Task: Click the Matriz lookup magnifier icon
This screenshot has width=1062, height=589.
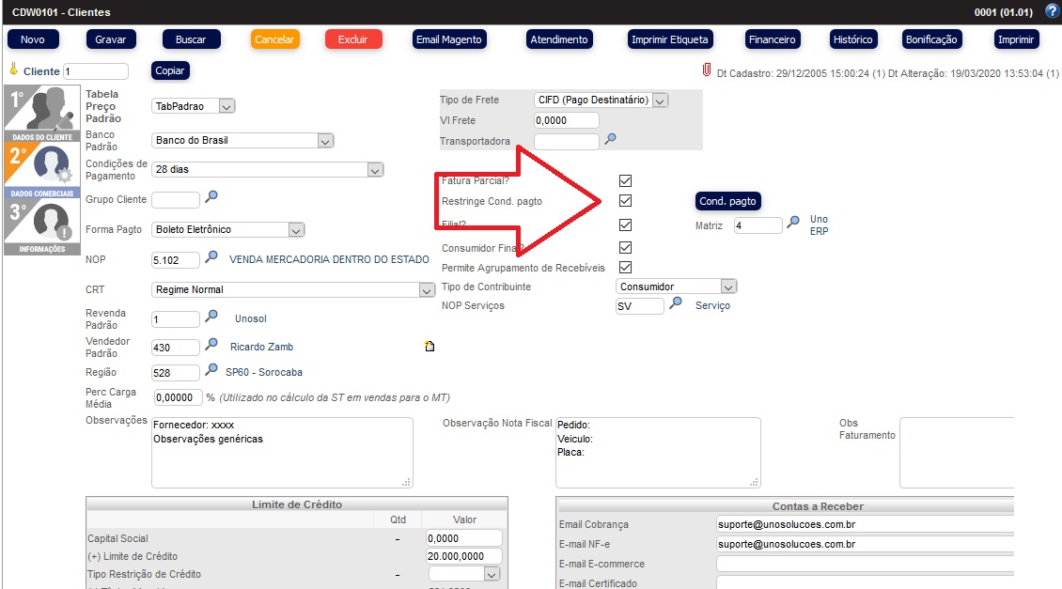Action: 793,224
